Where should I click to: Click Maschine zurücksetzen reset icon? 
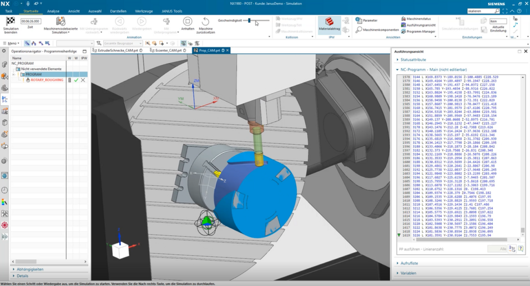[205, 21]
